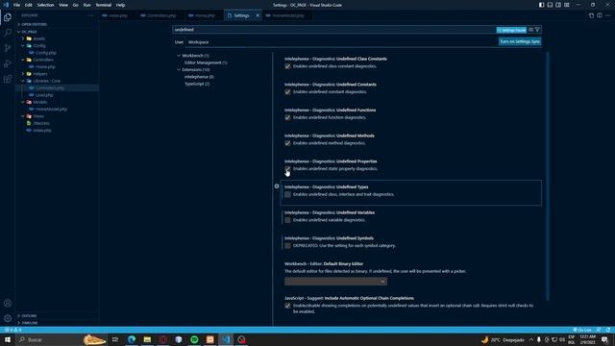This screenshot has height=346, width=615.
Task: Open Default Binary Editor dropdown
Action: [x=335, y=282]
